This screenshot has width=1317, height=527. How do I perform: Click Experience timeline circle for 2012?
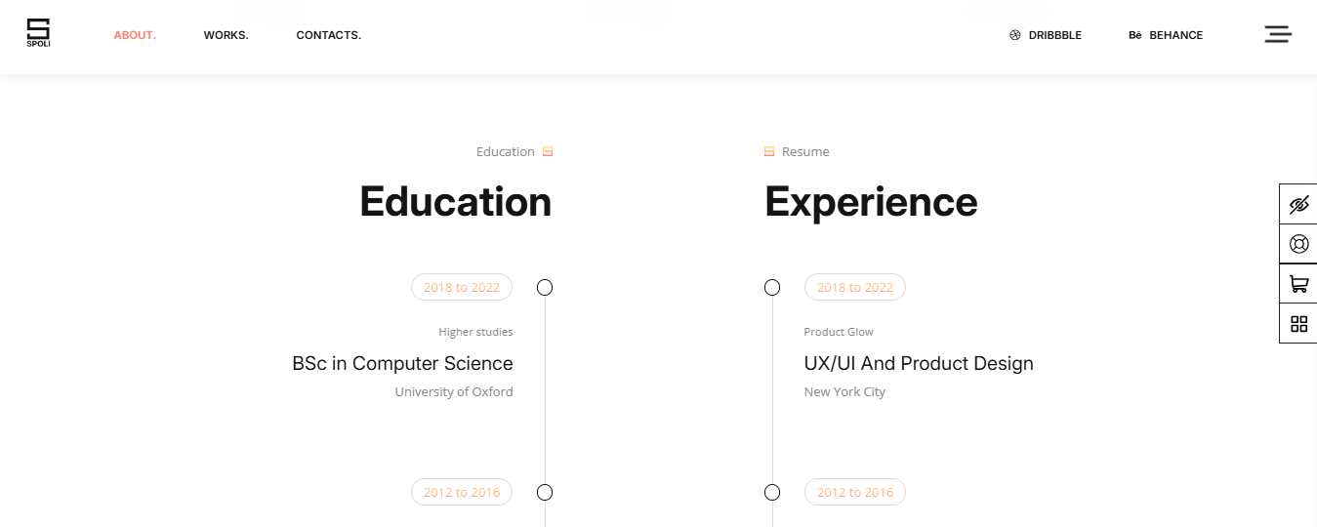tap(772, 492)
